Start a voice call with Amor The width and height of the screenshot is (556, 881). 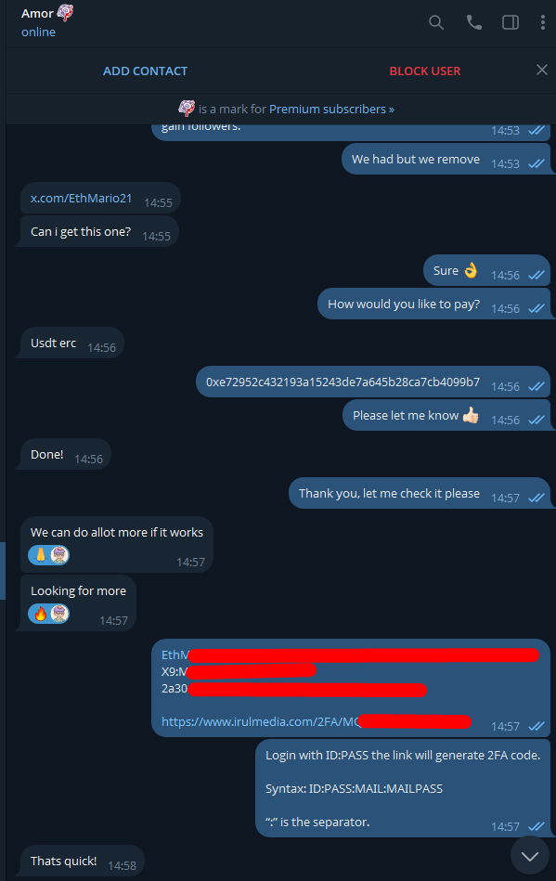click(x=474, y=22)
